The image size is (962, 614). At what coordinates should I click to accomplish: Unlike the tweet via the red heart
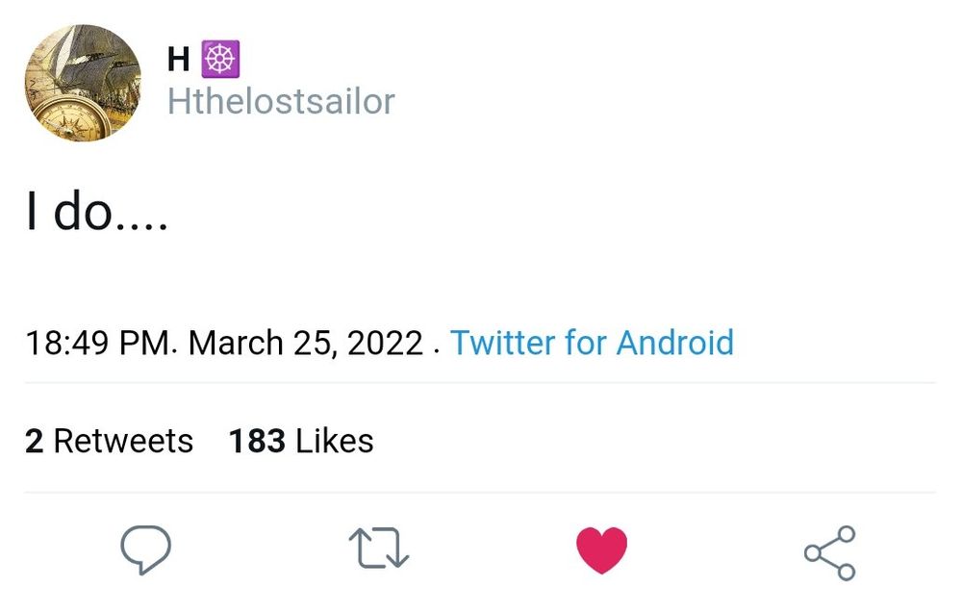(601, 551)
